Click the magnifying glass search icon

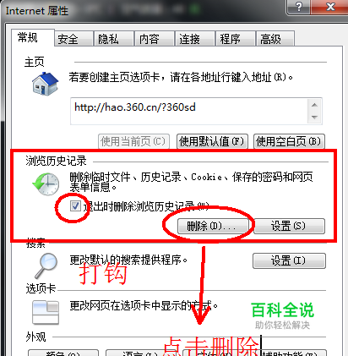point(46,266)
